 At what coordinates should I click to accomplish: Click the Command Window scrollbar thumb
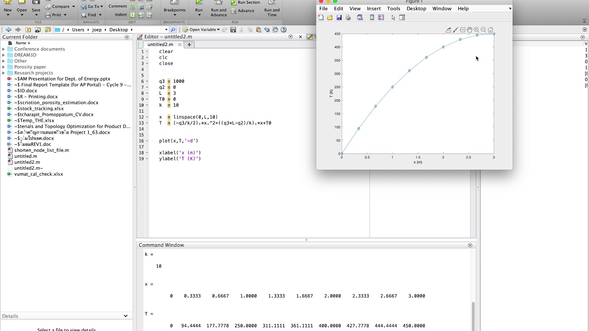click(x=473, y=315)
